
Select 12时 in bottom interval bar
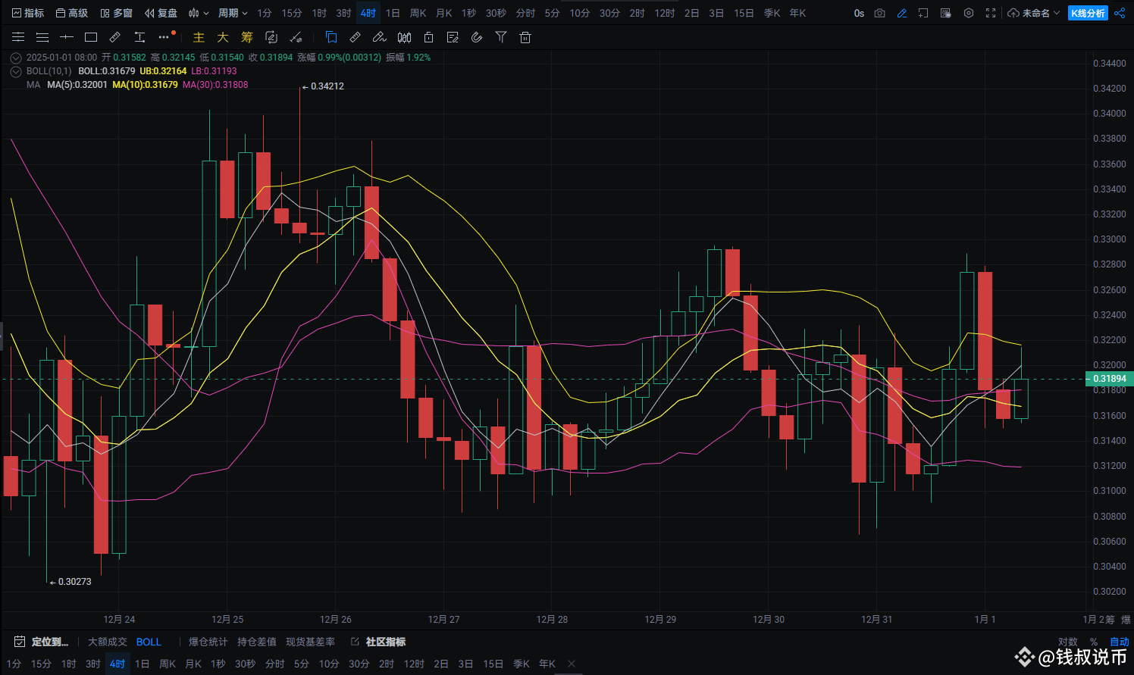[x=414, y=664]
